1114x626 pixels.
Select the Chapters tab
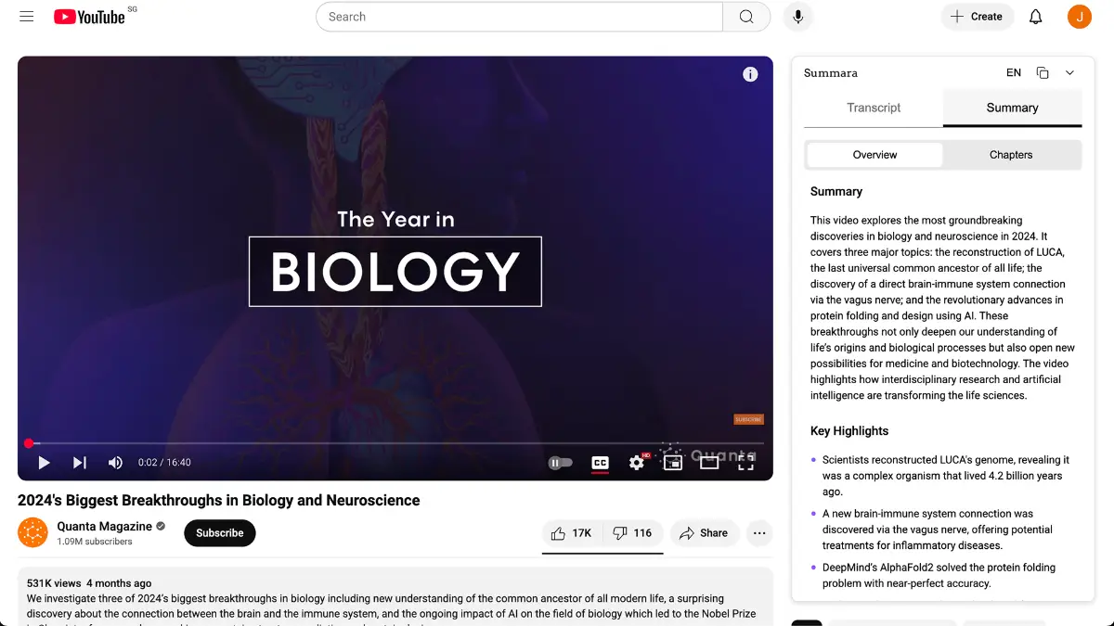1011,155
